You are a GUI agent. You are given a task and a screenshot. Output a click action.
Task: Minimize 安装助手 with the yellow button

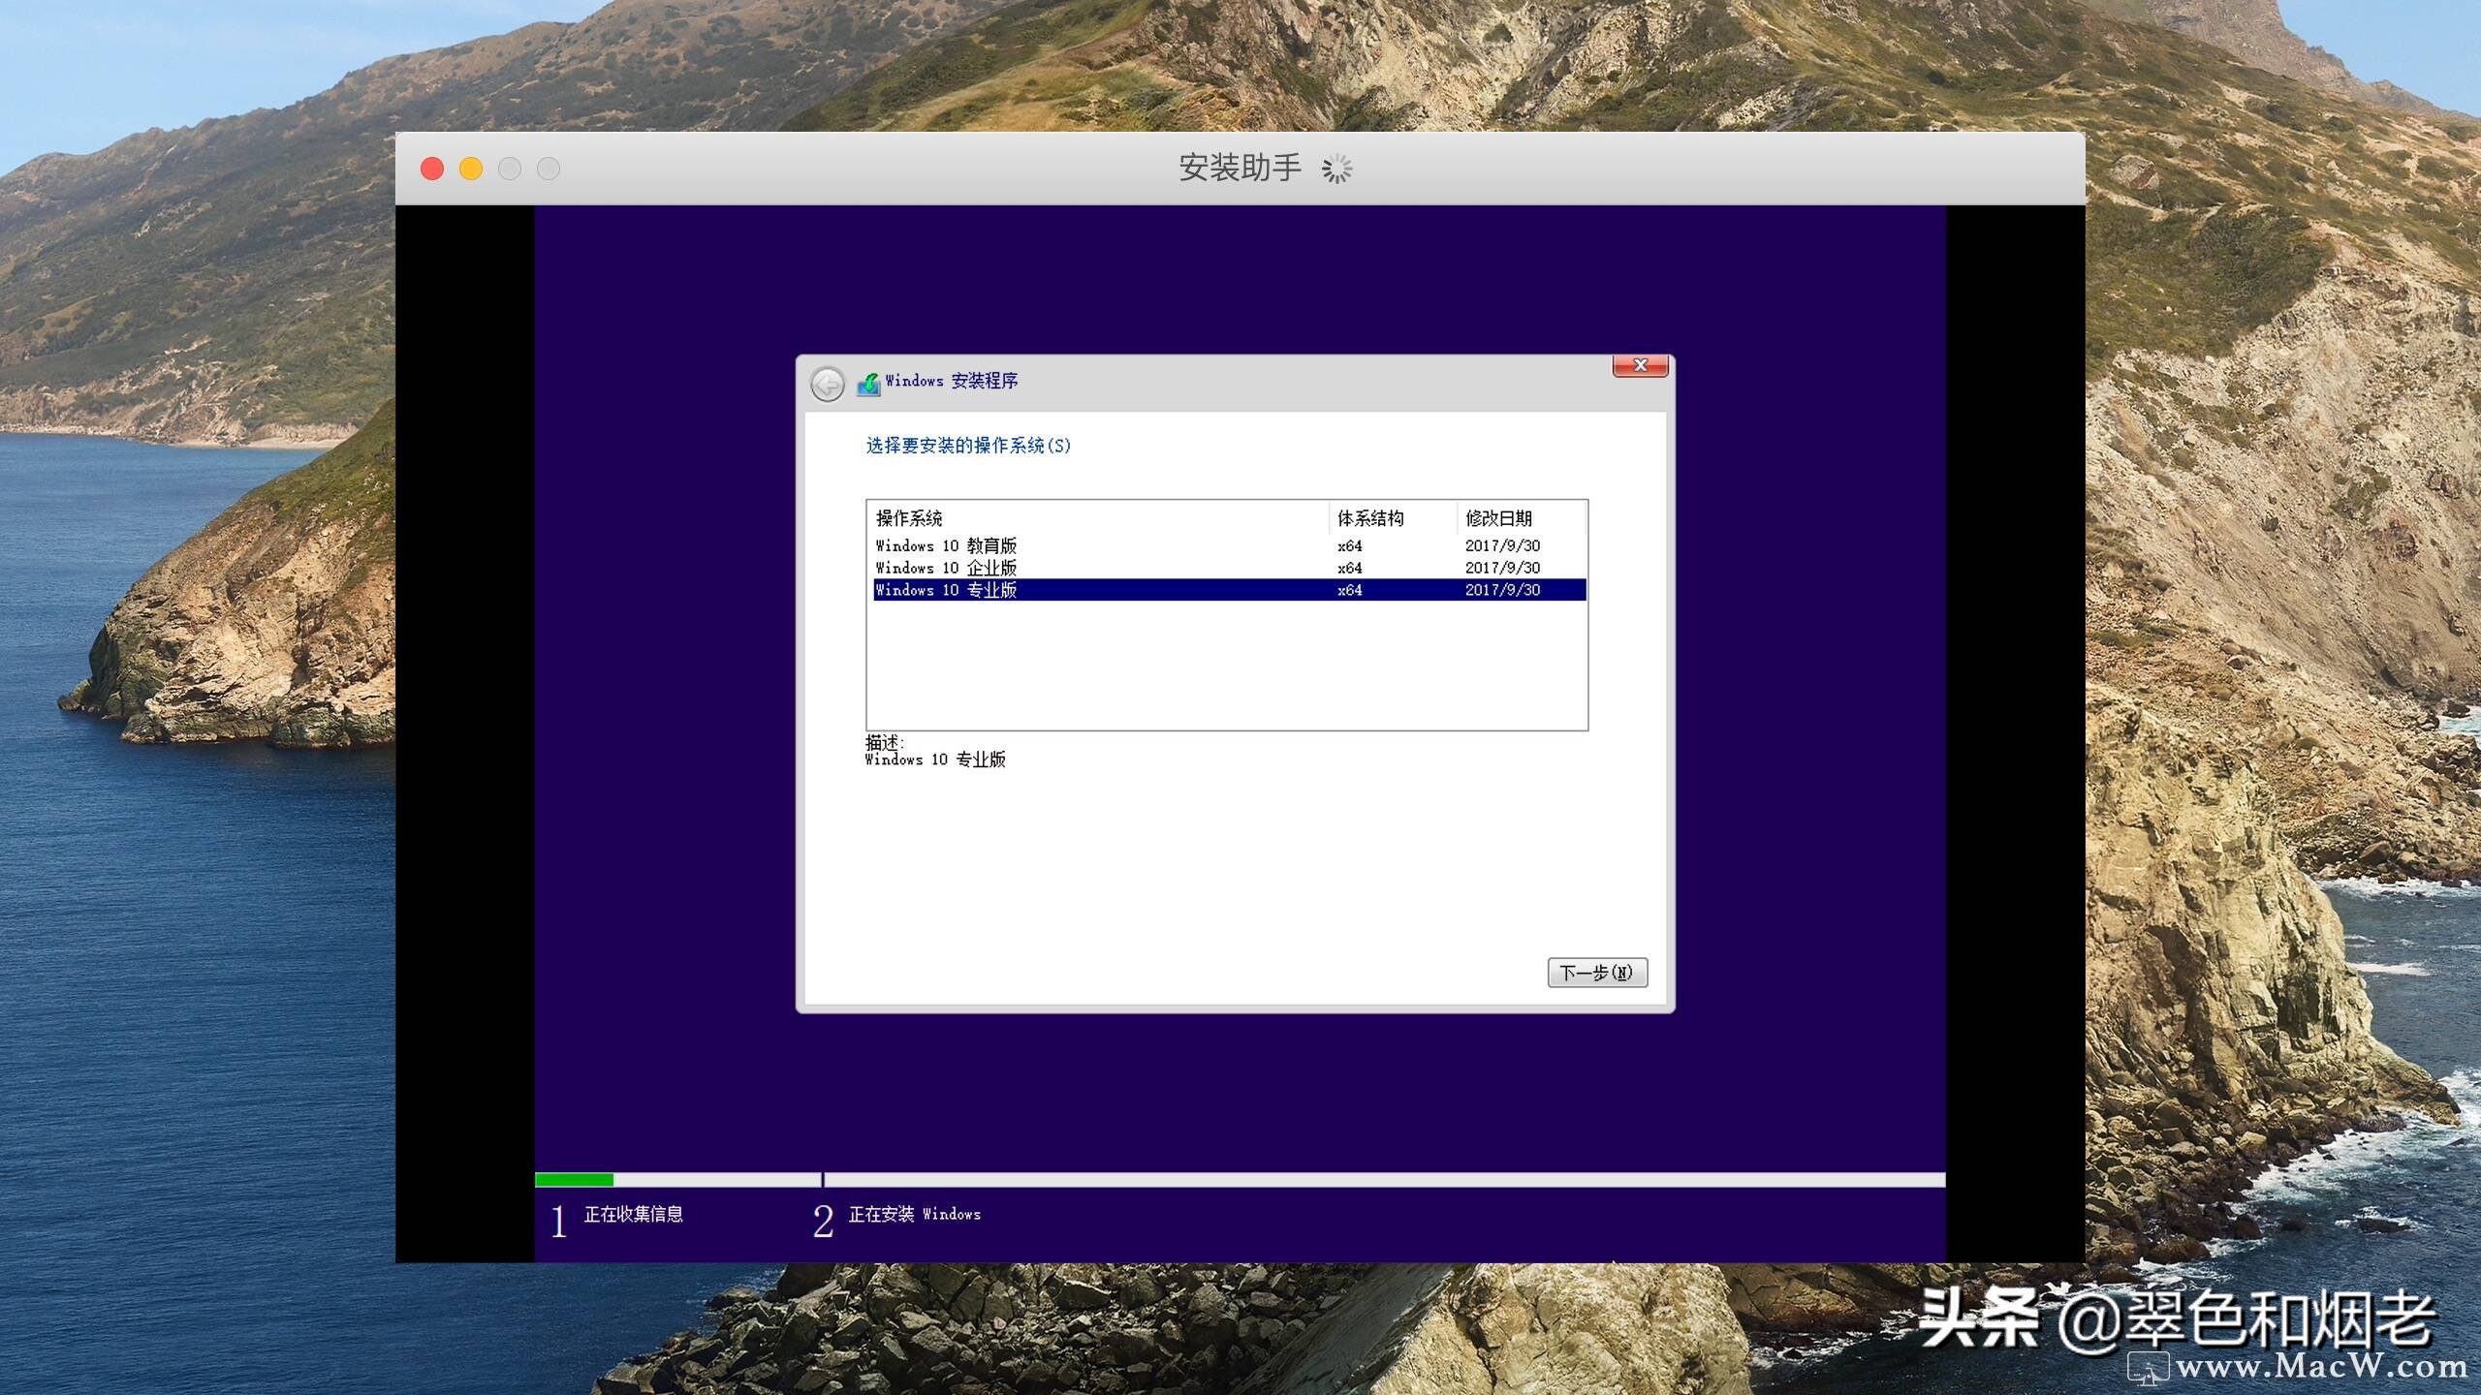pyautogui.click(x=471, y=169)
